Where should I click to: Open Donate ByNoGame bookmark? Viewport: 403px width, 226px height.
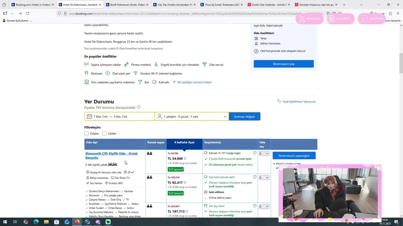17,21
